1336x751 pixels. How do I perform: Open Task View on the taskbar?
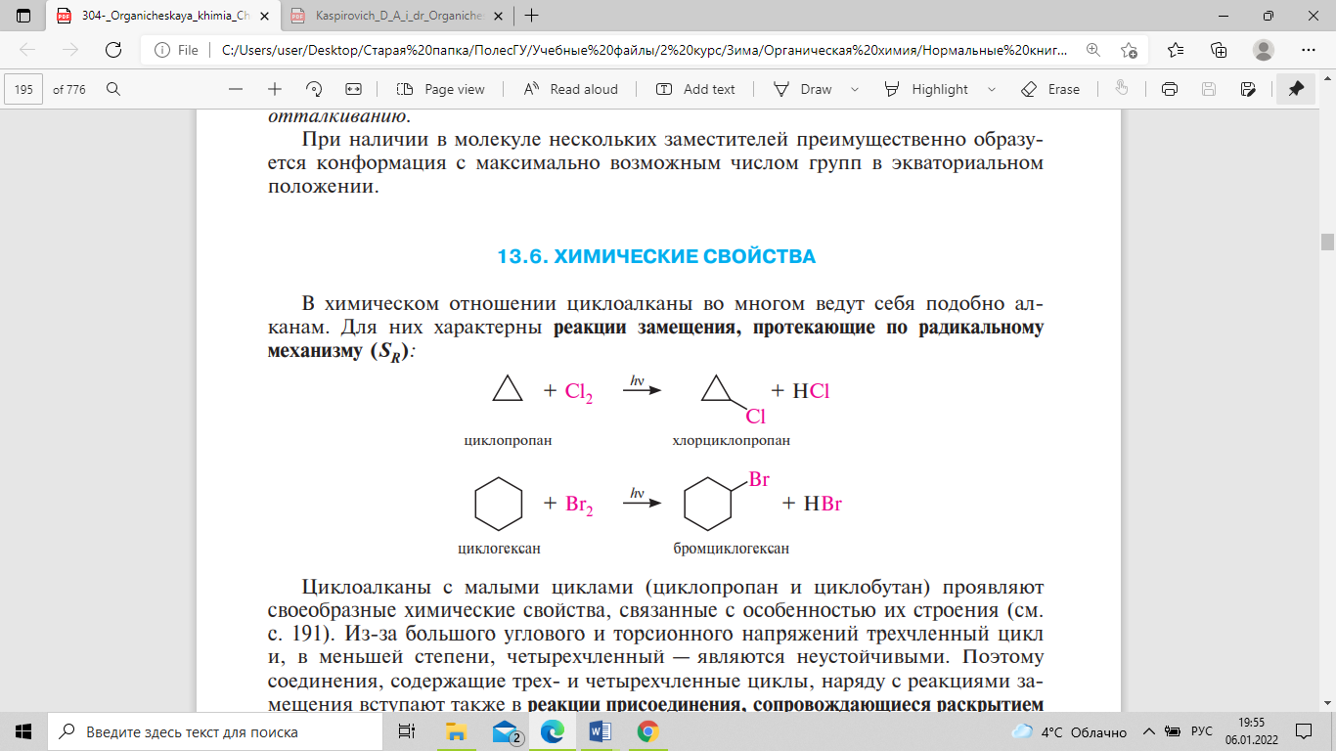coord(406,731)
